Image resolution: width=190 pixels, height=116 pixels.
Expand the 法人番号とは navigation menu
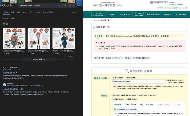click(125, 14)
